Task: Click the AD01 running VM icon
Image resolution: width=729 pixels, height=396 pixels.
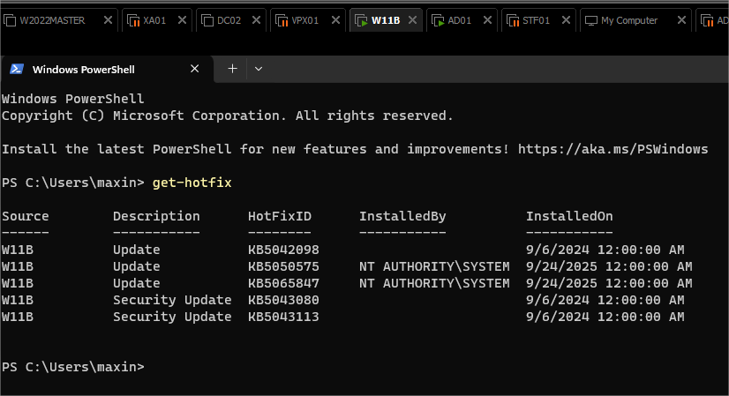Action: [x=440, y=20]
